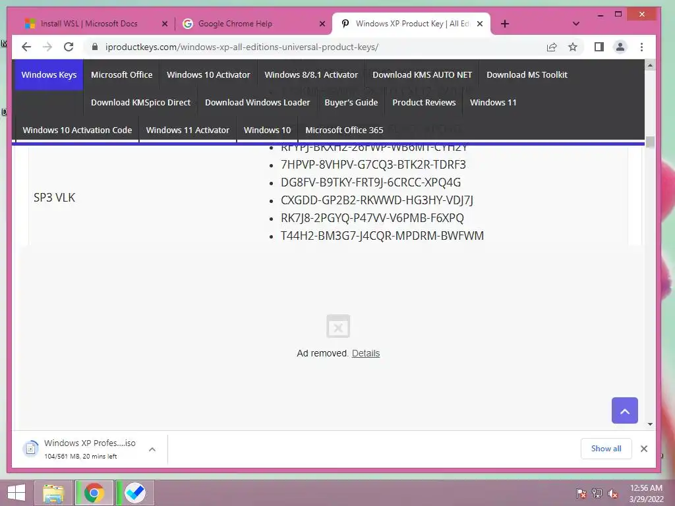Open Windows 10 menu item

pyautogui.click(x=268, y=130)
